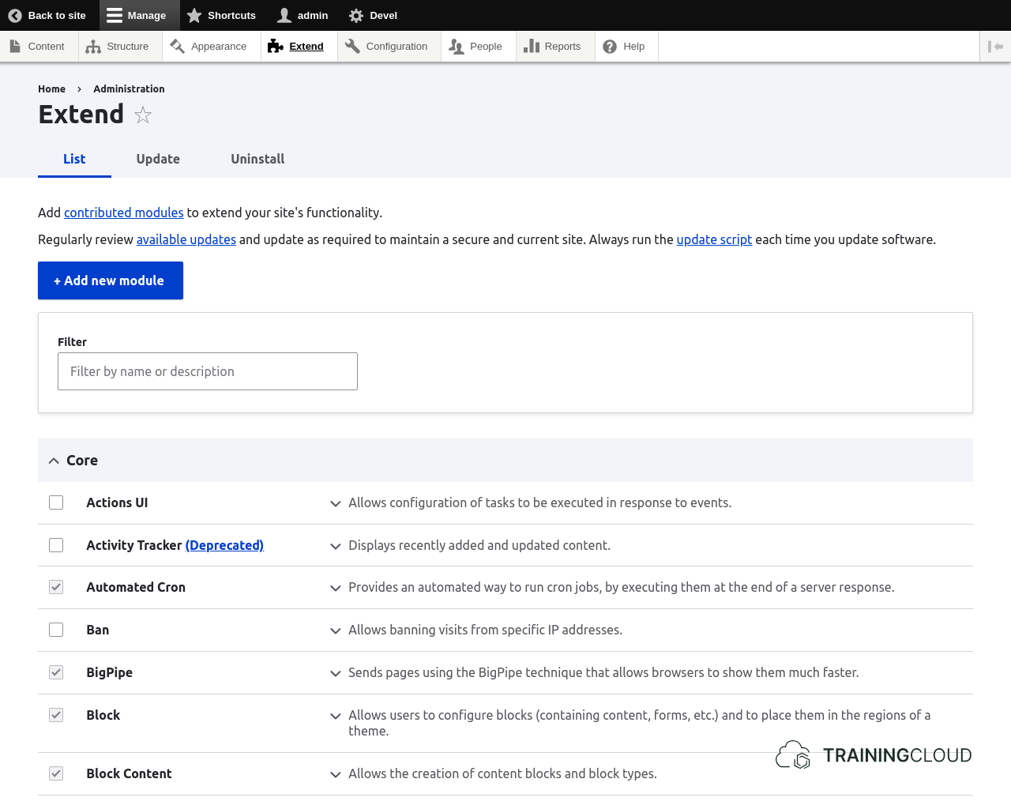Click the BigPipe module name
Viewport: 1011px width, 809px height.
click(x=109, y=672)
